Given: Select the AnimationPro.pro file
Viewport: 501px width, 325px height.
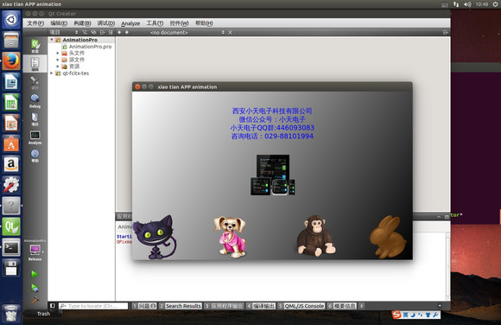Looking at the screenshot, I should (x=90, y=47).
